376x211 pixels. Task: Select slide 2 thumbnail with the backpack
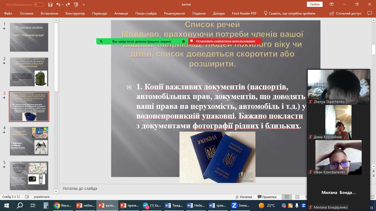29,72
